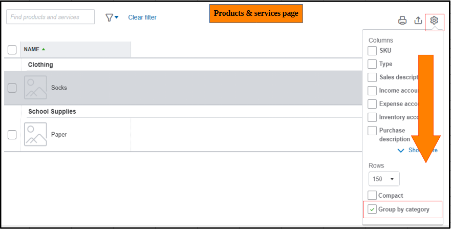
Task: Click the export upload icon
Action: coord(418,20)
